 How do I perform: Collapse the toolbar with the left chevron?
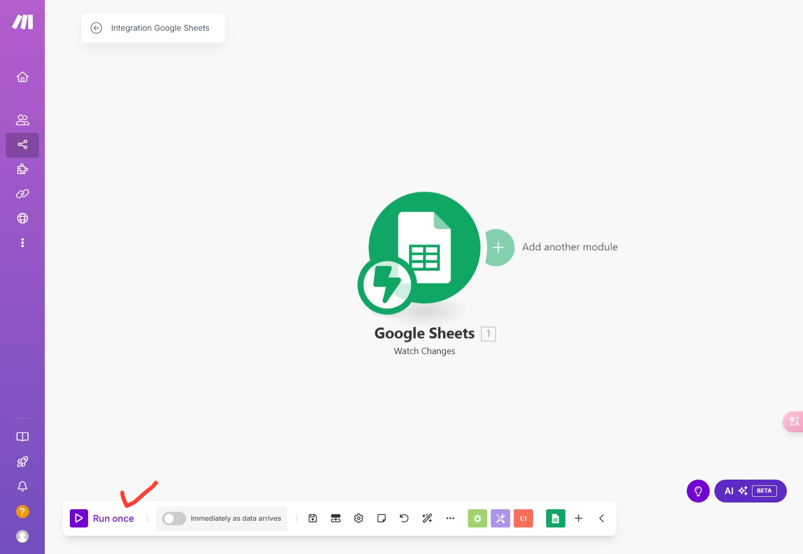pyautogui.click(x=601, y=519)
